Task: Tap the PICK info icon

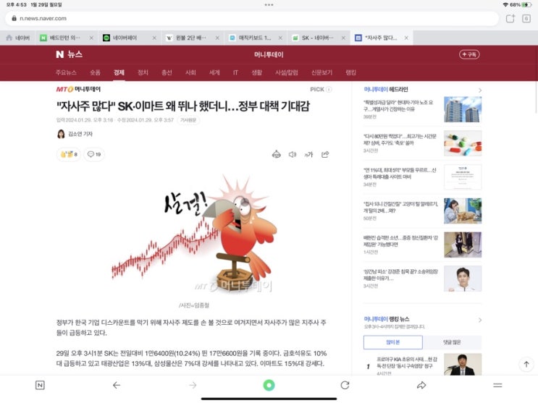Action: [329, 90]
